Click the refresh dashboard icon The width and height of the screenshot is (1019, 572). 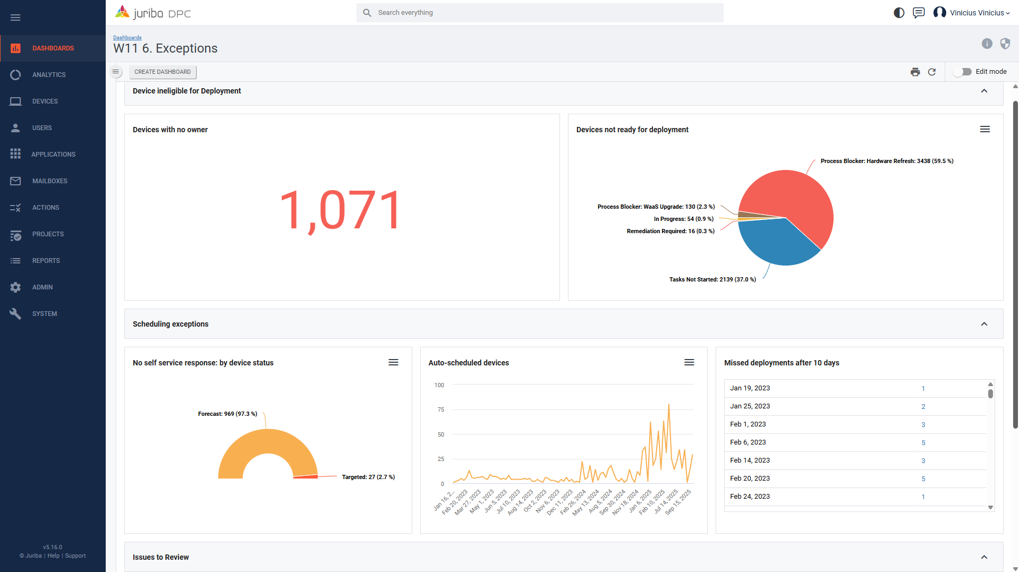[x=932, y=72]
